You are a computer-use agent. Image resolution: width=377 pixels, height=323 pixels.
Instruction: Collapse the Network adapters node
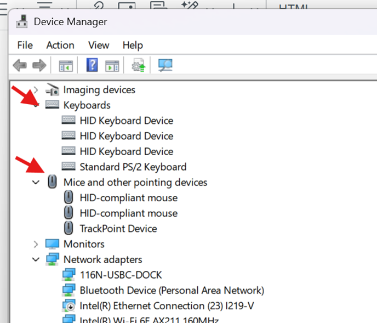[36, 259]
